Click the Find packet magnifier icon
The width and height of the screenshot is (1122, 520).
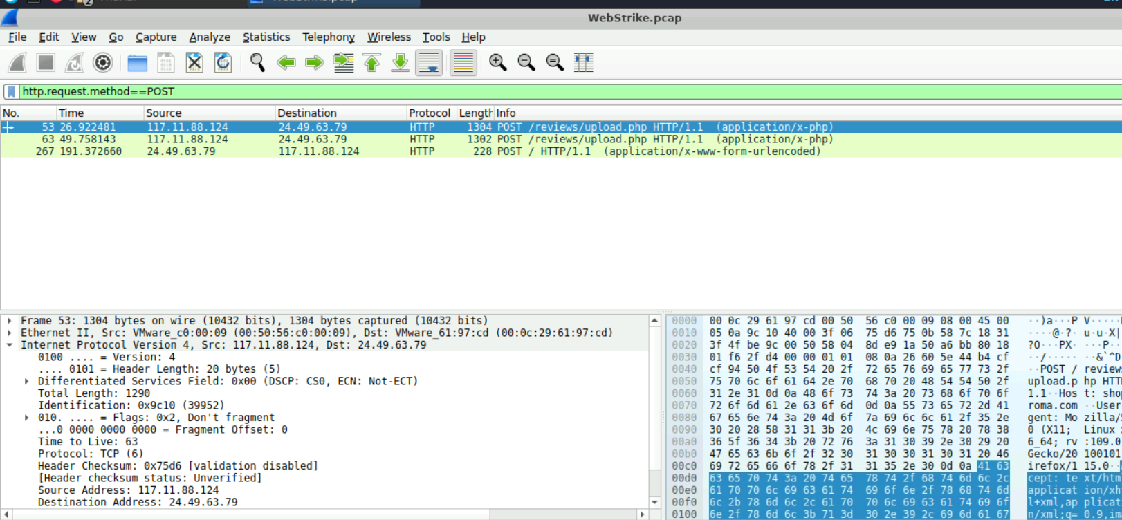click(x=257, y=63)
